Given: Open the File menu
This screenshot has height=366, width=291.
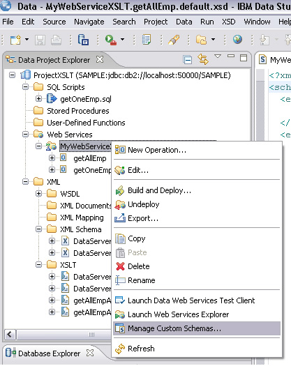Looking at the screenshot, I should click(8, 22).
